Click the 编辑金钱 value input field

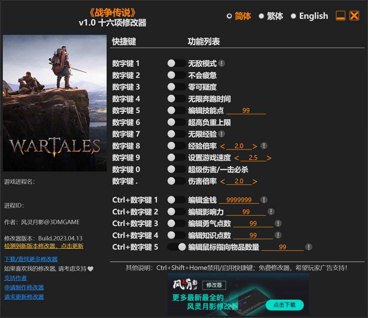[239, 200]
